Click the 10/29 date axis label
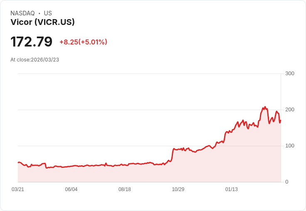 point(178,189)
